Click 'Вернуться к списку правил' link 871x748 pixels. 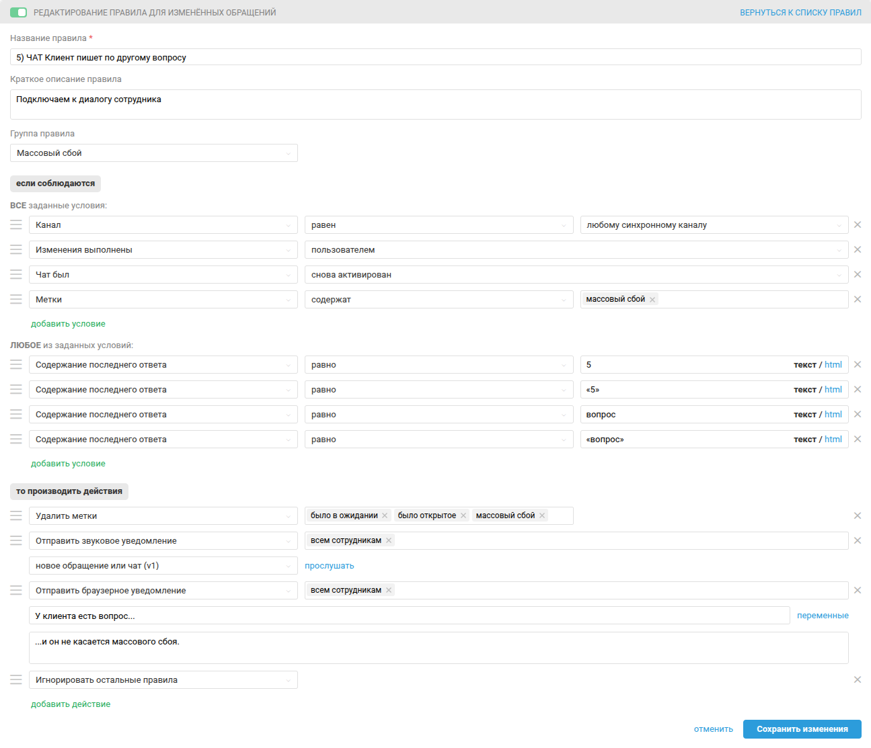pyautogui.click(x=800, y=13)
